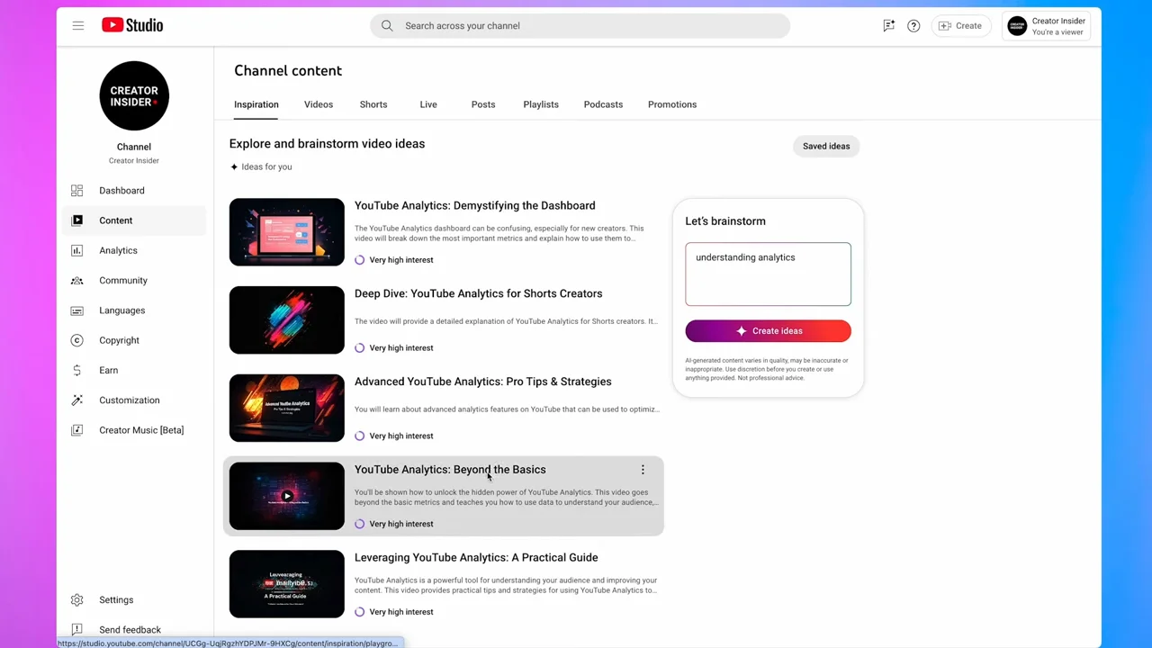Click the Dashboard sidebar icon
1152x648 pixels.
[76, 191]
